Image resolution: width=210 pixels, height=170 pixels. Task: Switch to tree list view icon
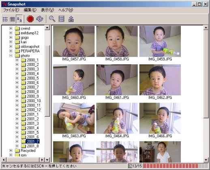5,19
